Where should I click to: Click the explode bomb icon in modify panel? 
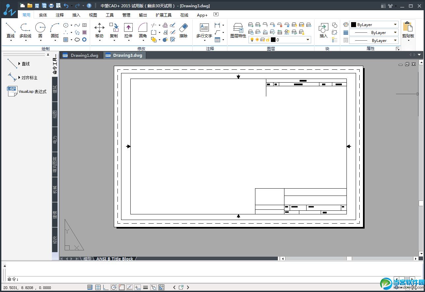point(165,40)
